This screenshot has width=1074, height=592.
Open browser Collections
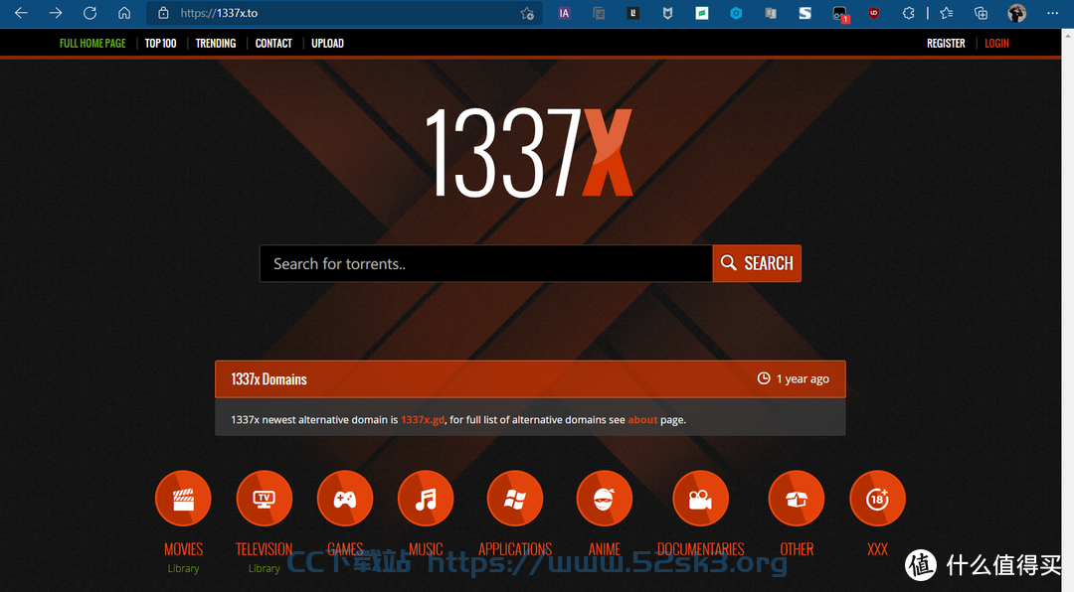pyautogui.click(x=981, y=13)
